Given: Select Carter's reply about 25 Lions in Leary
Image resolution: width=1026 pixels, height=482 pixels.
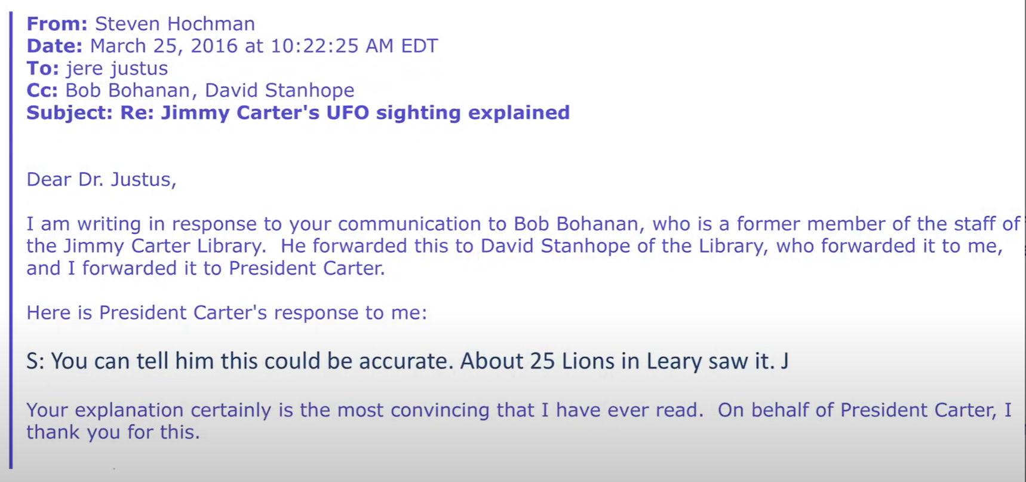Looking at the screenshot, I should point(407,361).
